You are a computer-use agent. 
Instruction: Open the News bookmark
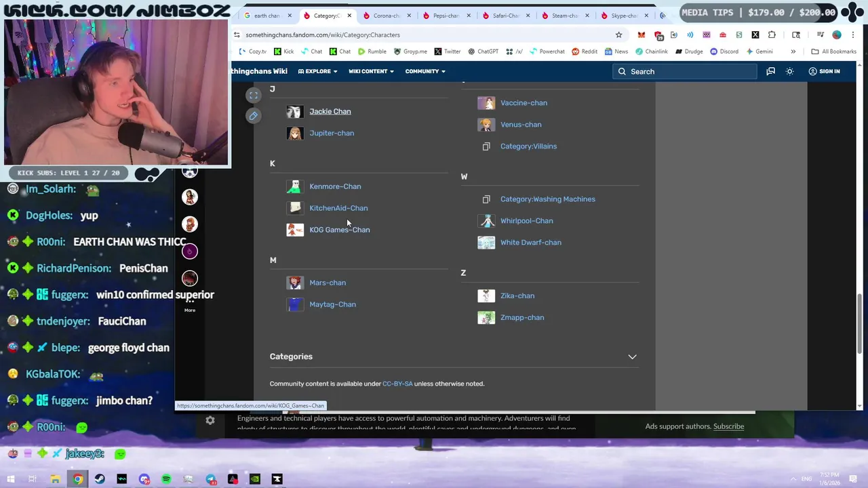tap(616, 52)
